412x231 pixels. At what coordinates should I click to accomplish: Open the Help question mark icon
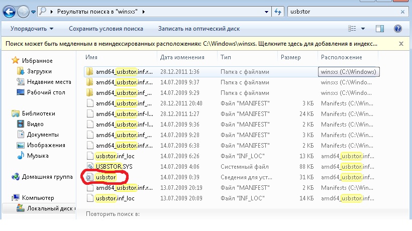(x=397, y=29)
